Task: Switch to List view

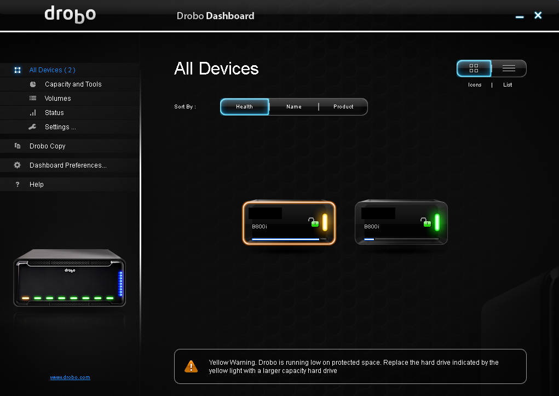Action: coord(509,68)
